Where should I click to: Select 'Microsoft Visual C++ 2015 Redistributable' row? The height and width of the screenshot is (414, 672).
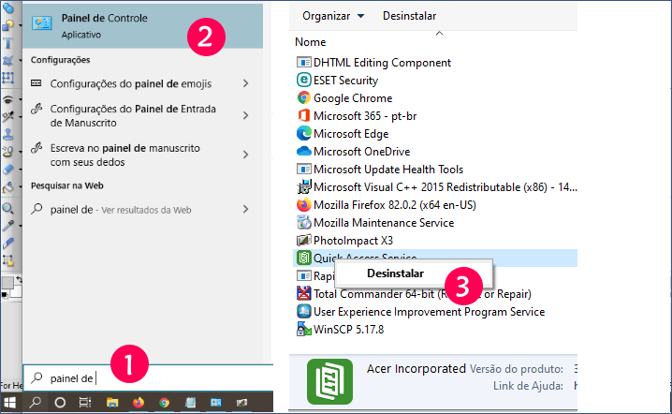pyautogui.click(x=435, y=187)
